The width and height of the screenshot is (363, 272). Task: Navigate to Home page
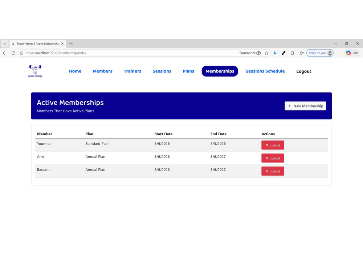[75, 71]
